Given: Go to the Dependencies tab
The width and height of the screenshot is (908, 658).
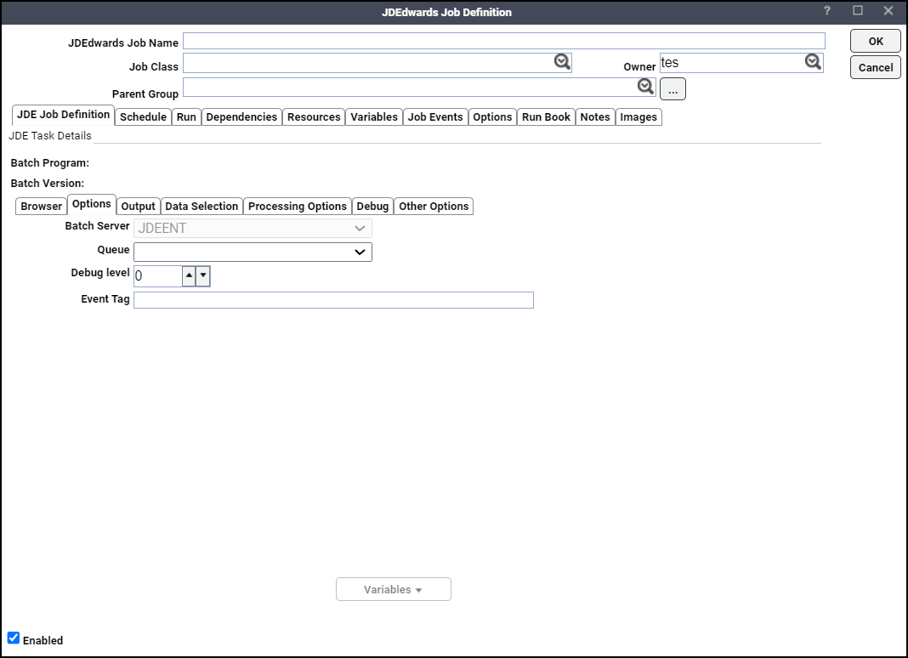Looking at the screenshot, I should 241,117.
